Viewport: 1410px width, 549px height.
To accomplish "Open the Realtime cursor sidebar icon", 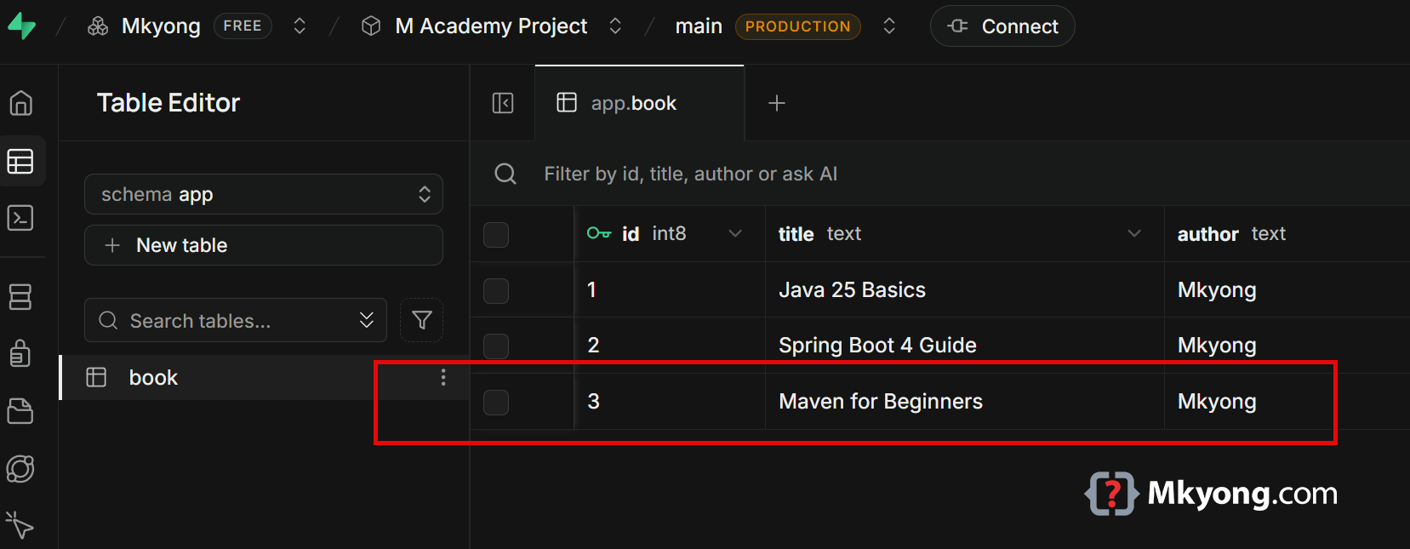I will tap(20, 525).
